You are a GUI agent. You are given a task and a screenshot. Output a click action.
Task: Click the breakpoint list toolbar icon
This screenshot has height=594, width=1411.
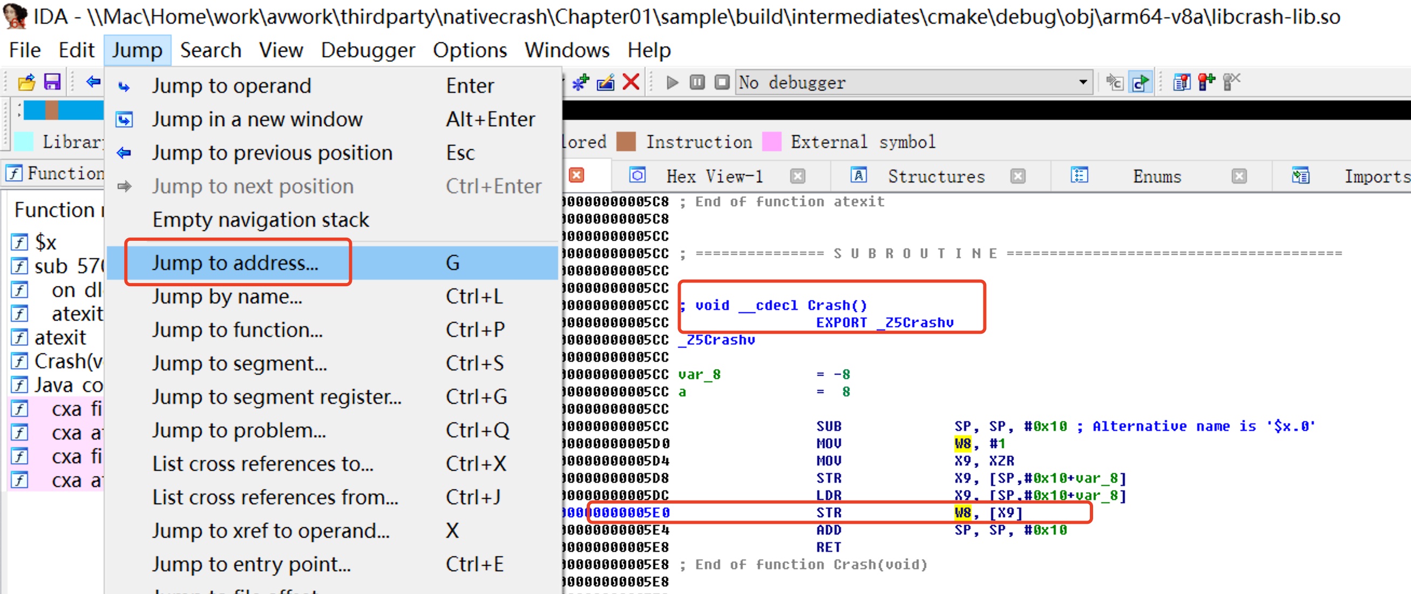click(x=1181, y=83)
